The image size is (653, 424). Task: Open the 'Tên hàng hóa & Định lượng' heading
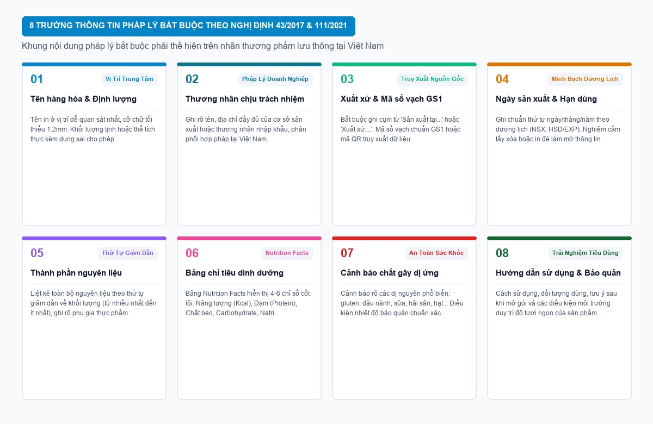(83, 99)
